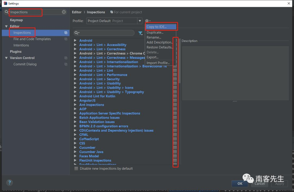Select File and Code Templates

coord(32,39)
